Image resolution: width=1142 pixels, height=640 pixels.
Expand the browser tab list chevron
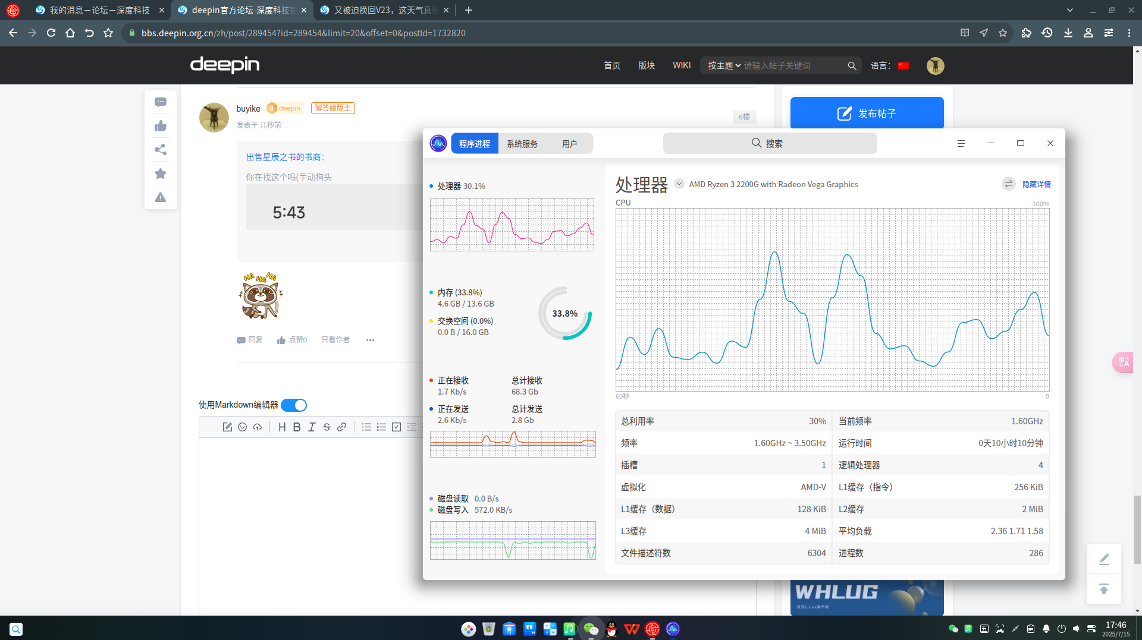point(1070,10)
